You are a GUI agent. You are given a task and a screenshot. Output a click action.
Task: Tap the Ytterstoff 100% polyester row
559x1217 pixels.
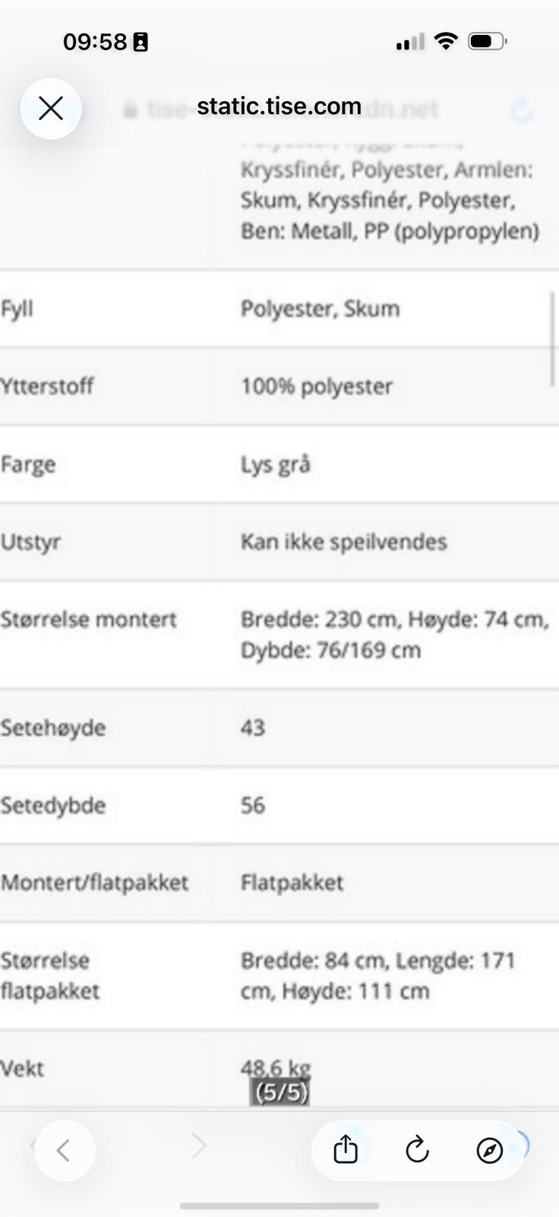(x=279, y=386)
